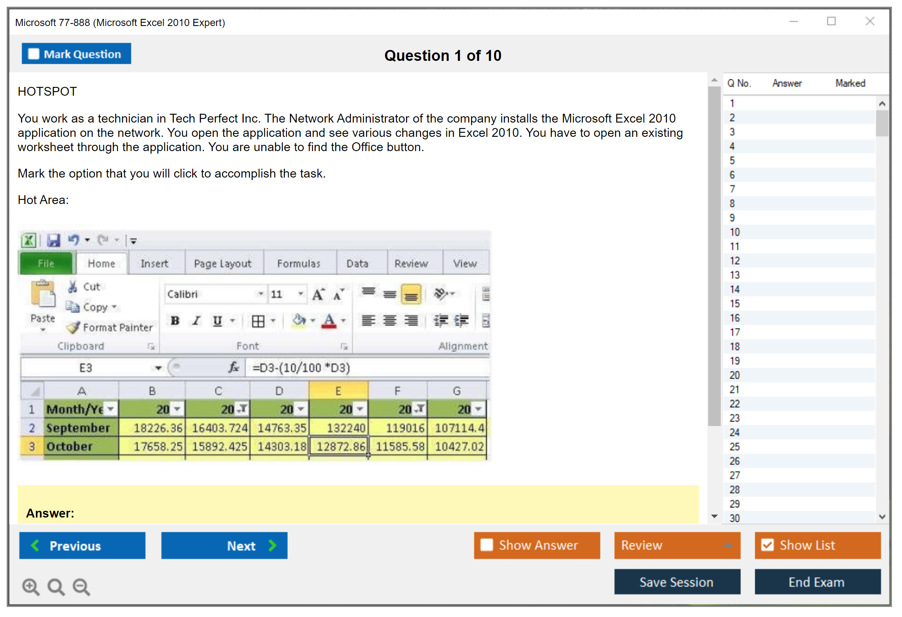Switch to the Formulas ribbon tab
902x617 pixels.
(x=298, y=264)
